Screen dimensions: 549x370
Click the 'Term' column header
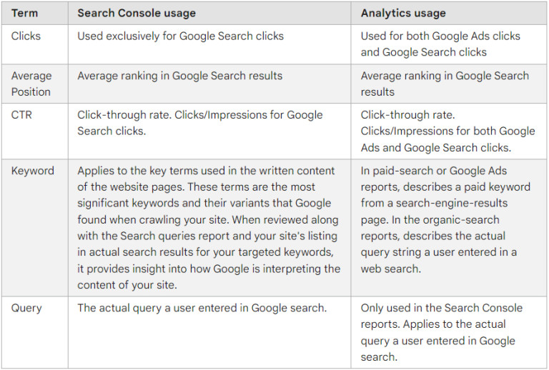(x=24, y=13)
